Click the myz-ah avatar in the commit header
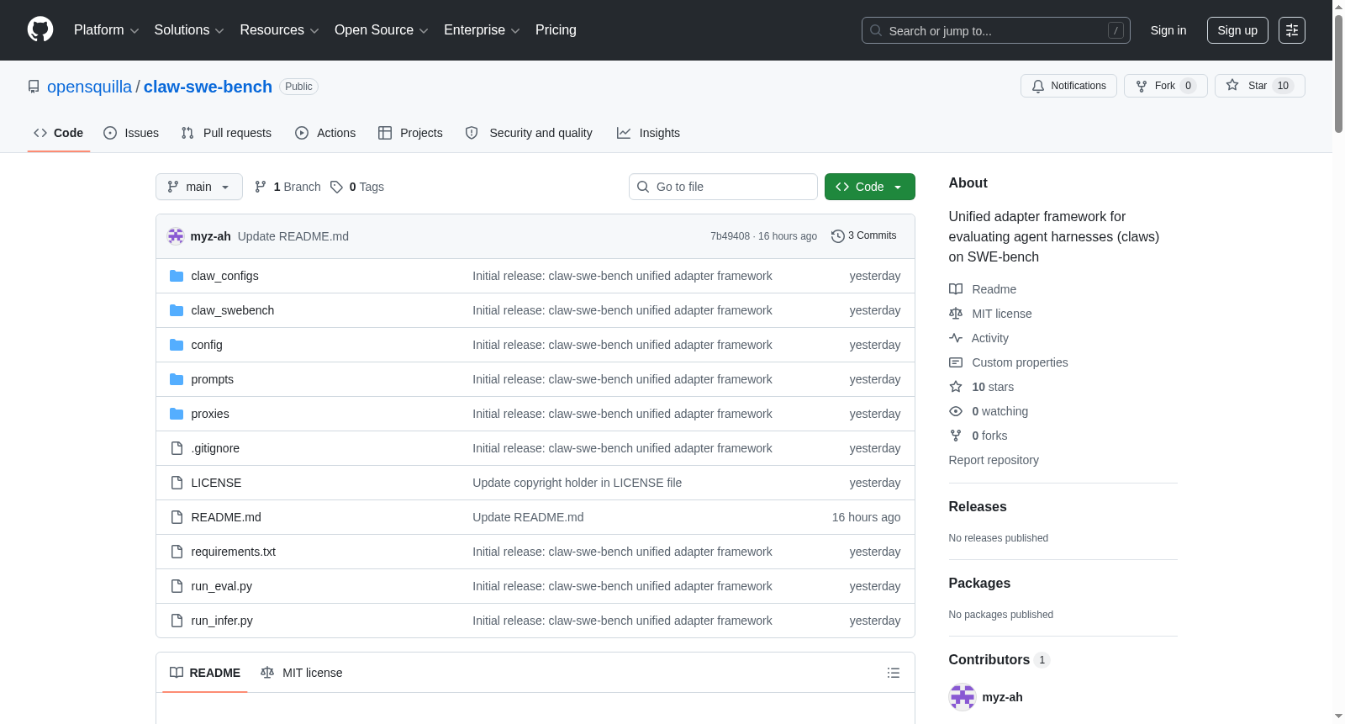Screen dimensions: 1345x724 click(176, 236)
